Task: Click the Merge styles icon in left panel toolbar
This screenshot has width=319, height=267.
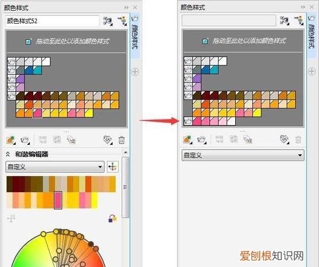Action: 43,140
